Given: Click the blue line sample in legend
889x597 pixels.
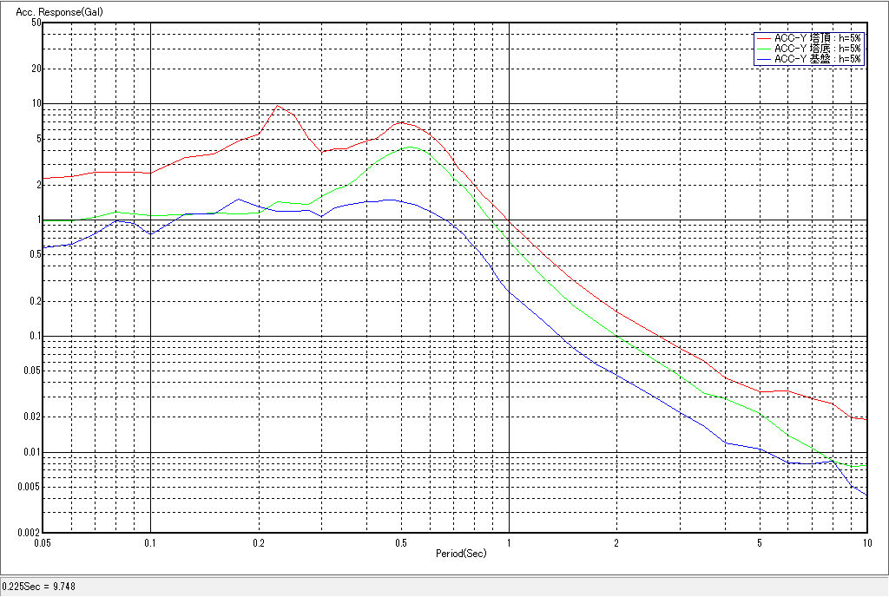Looking at the screenshot, I should tap(763, 59).
